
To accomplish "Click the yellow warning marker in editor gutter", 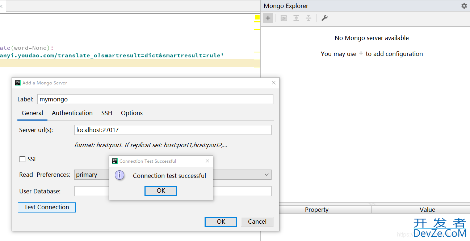I will pyautogui.click(x=257, y=17).
